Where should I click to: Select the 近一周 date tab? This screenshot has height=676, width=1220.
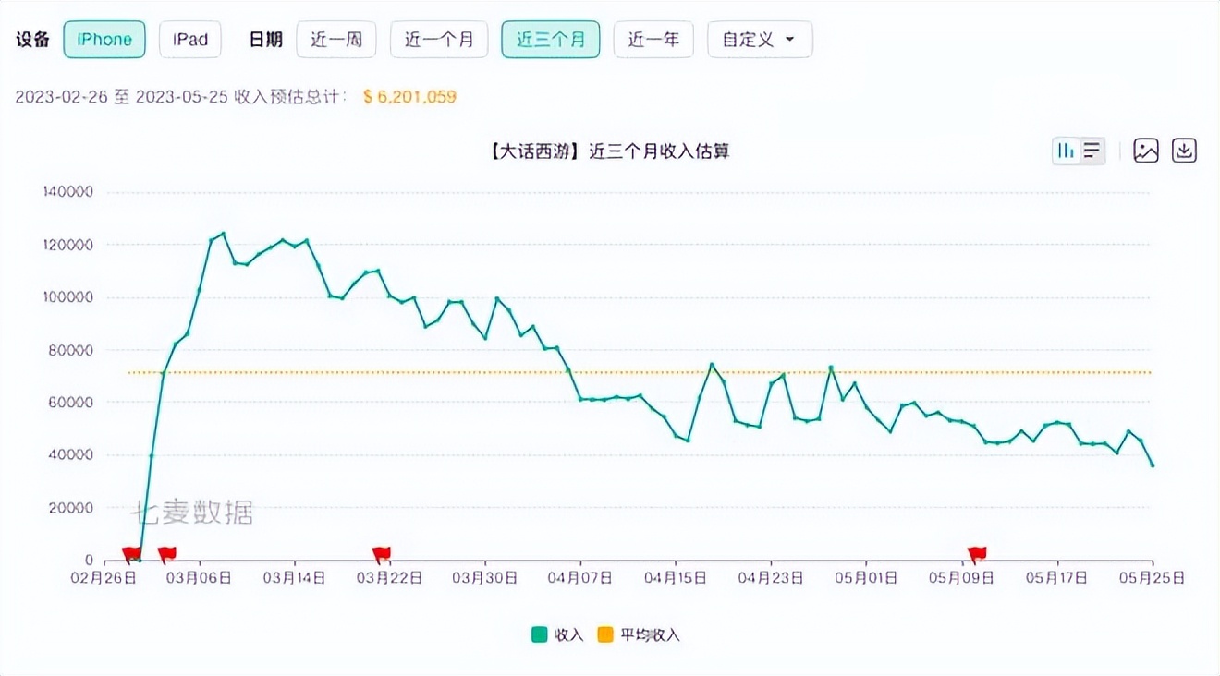pos(336,39)
